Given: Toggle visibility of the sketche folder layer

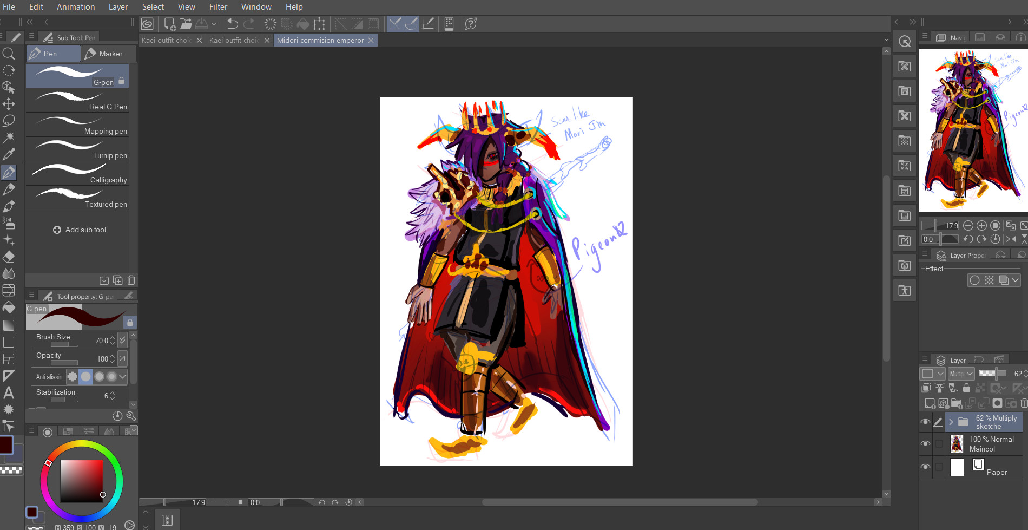Looking at the screenshot, I should 926,422.
